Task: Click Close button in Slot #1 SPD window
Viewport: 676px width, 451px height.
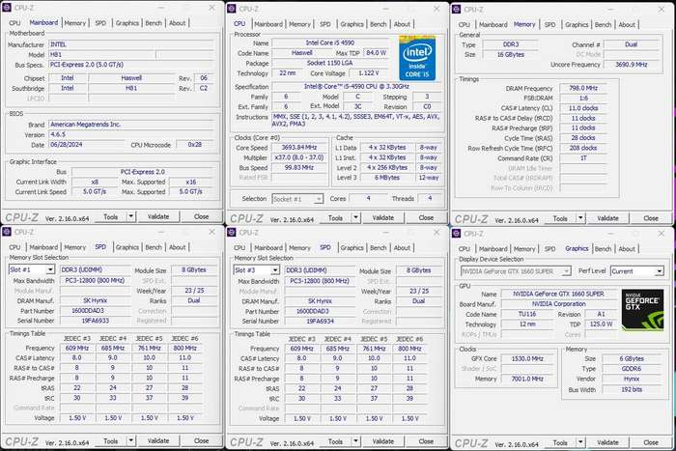Action: (x=201, y=440)
